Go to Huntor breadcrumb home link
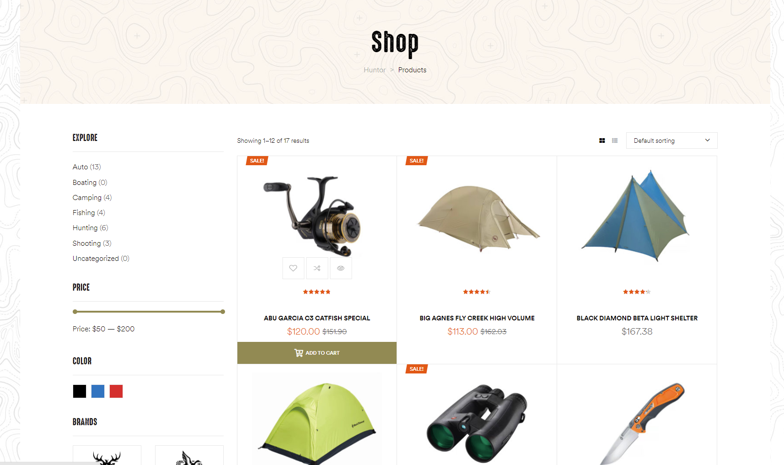This screenshot has width=784, height=465. point(375,70)
